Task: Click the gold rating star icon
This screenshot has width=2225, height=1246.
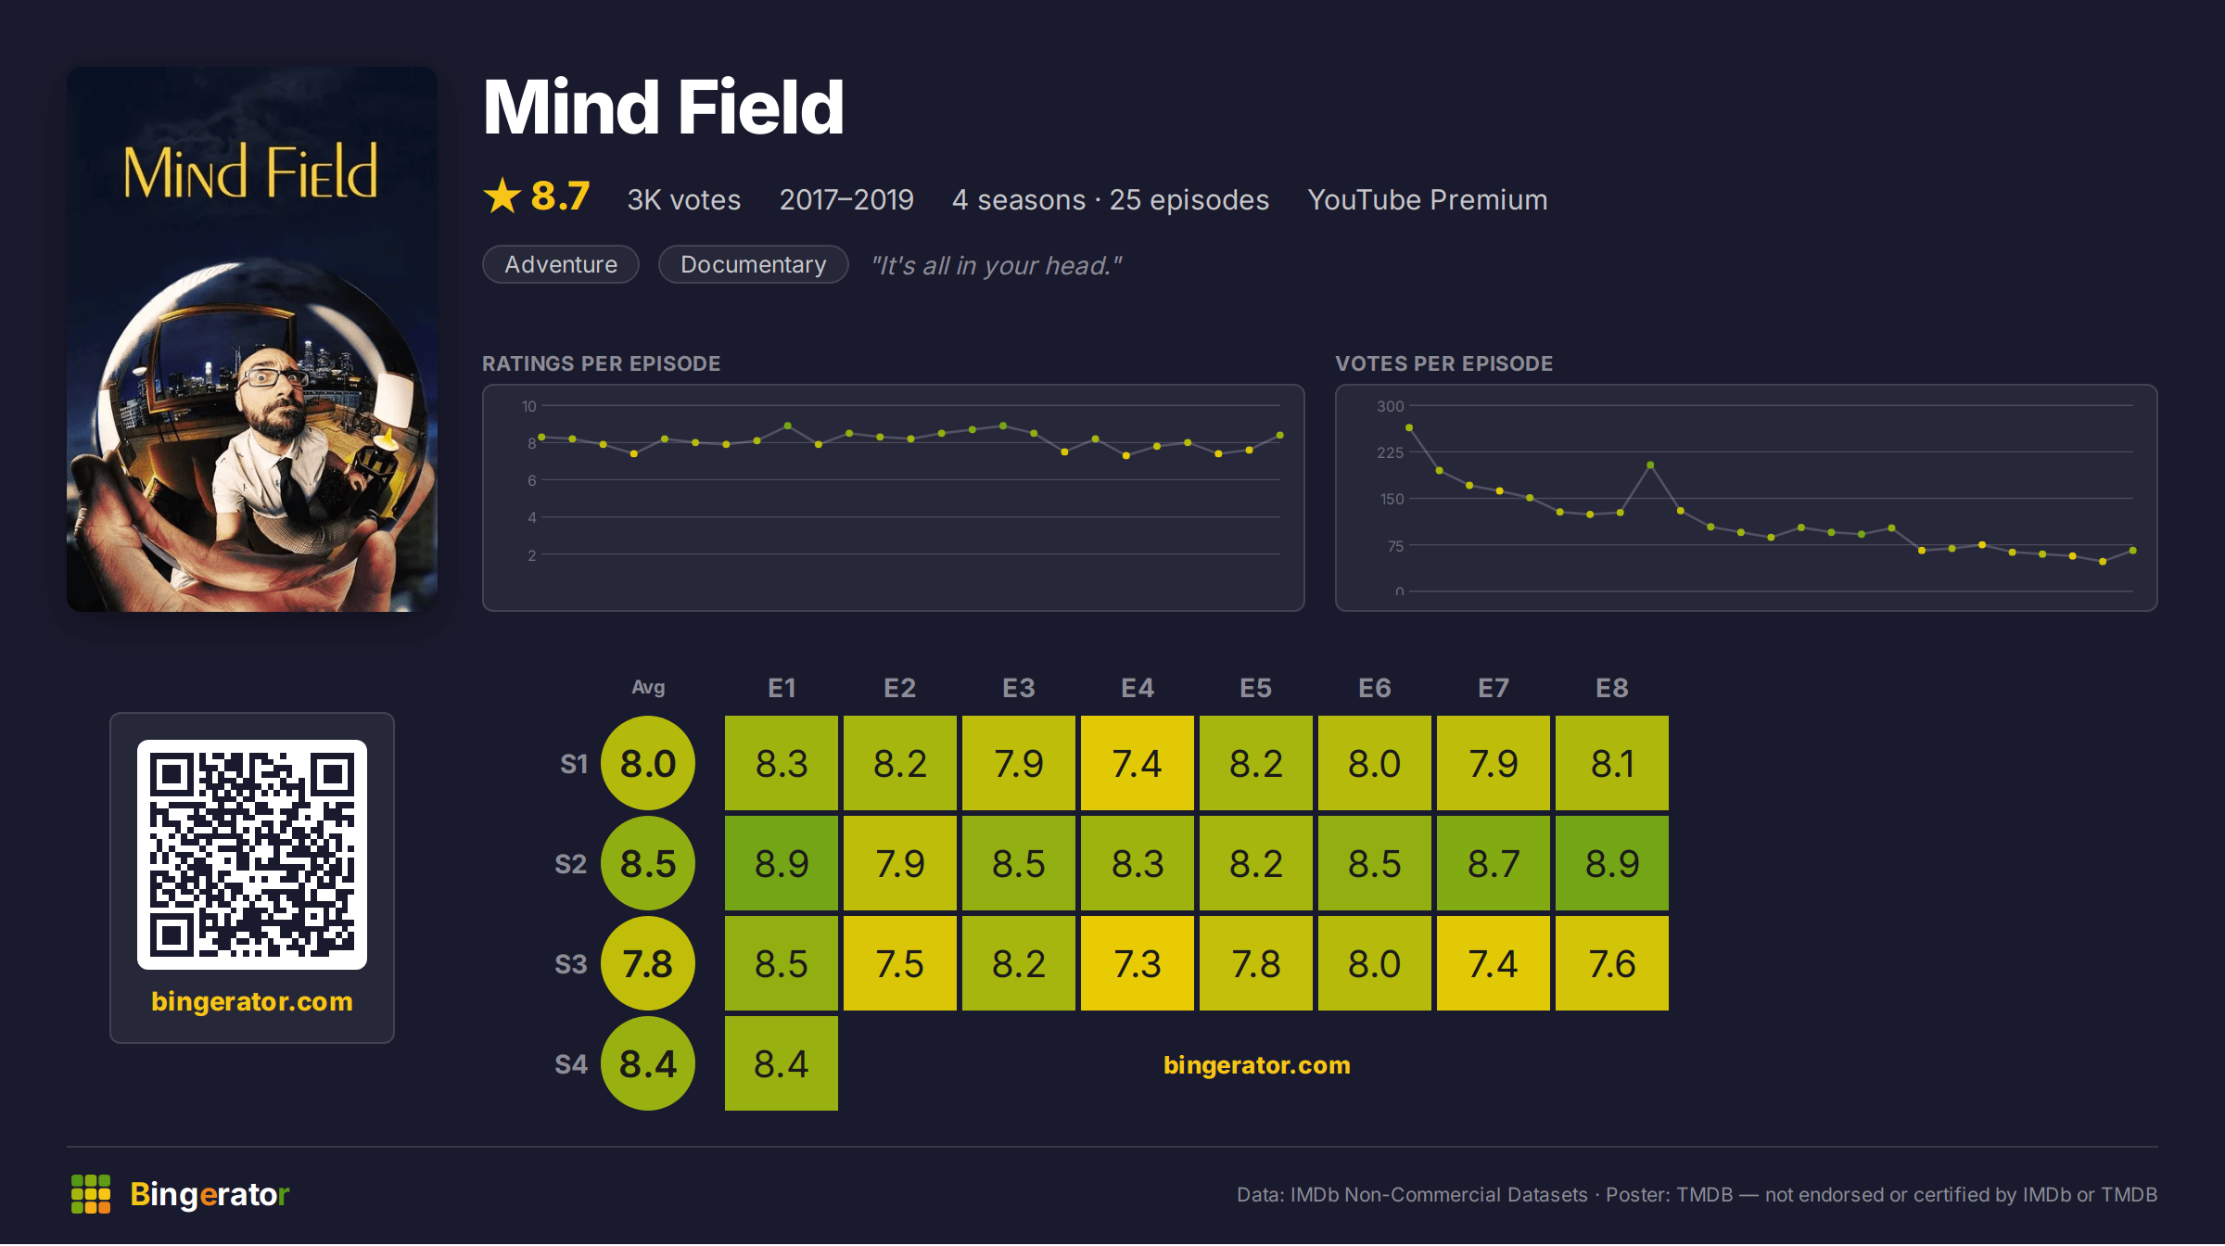Action: click(x=502, y=196)
